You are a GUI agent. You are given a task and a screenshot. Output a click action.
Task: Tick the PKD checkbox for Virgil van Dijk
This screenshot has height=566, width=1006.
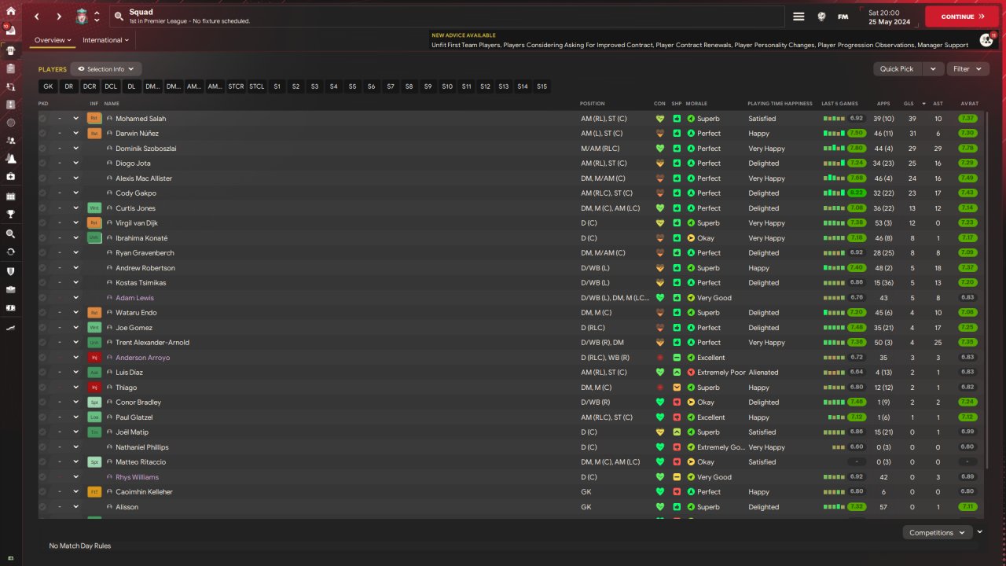[x=42, y=223]
